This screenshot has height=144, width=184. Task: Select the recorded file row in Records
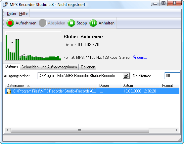pyautogui.click(x=92, y=91)
